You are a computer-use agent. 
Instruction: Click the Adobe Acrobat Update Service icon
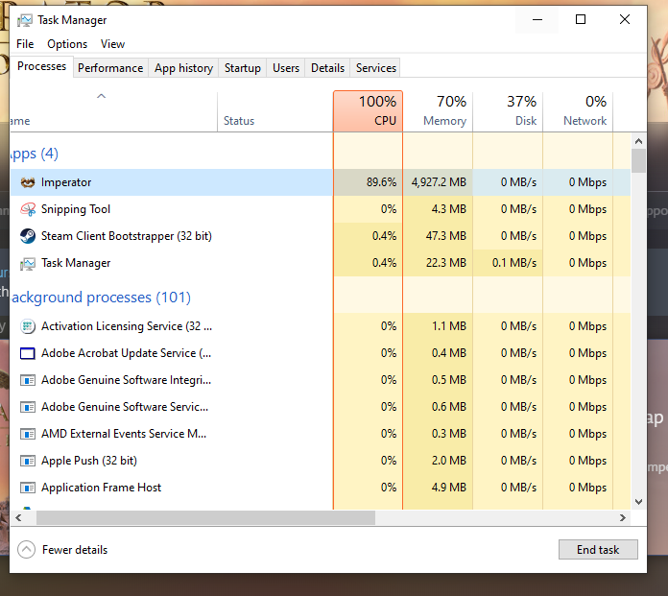(x=27, y=353)
